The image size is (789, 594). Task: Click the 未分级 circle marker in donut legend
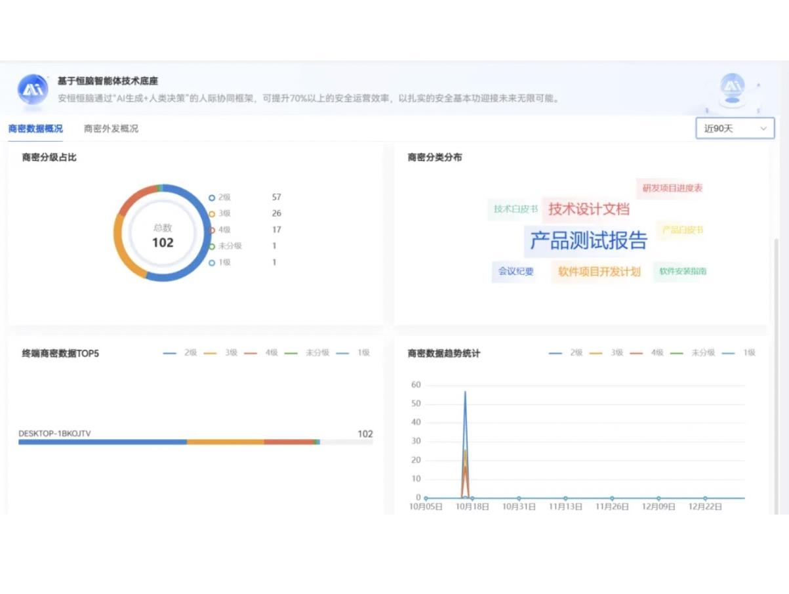coord(212,246)
